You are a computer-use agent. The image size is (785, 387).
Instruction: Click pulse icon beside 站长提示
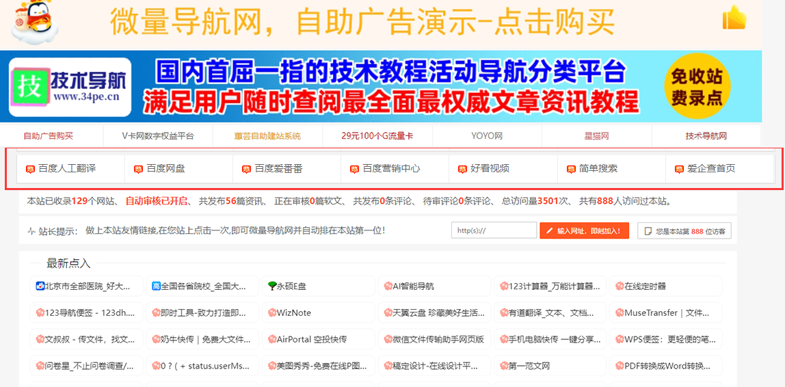[31, 231]
